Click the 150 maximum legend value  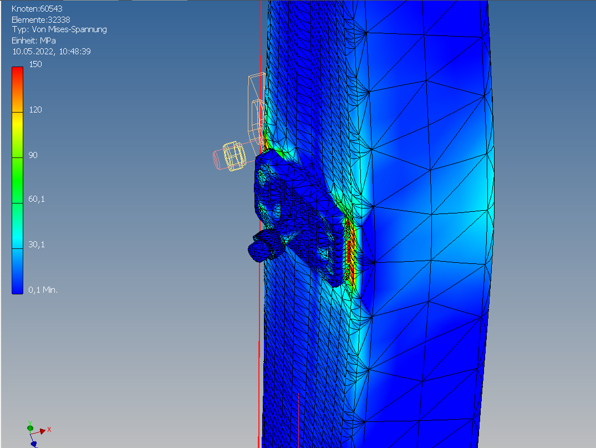(x=35, y=64)
